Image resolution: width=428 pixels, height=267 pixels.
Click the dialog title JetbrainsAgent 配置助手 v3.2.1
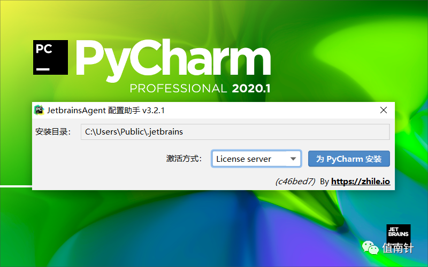[x=106, y=111]
